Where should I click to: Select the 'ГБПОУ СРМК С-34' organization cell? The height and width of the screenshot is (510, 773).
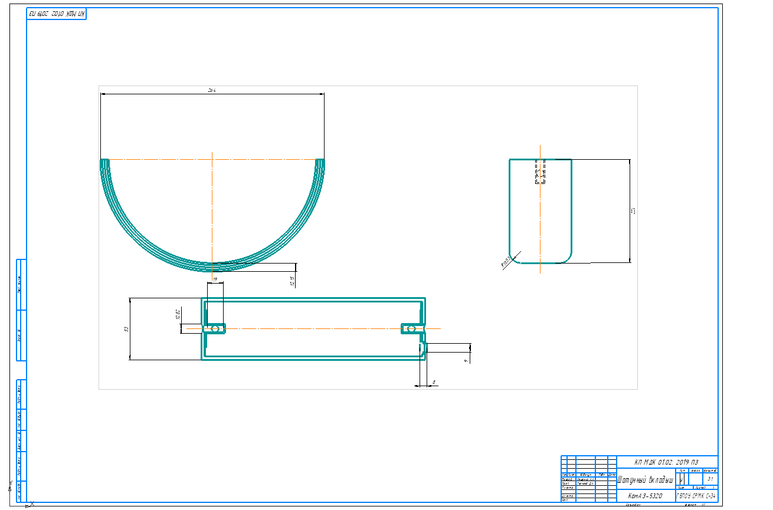pos(696,496)
